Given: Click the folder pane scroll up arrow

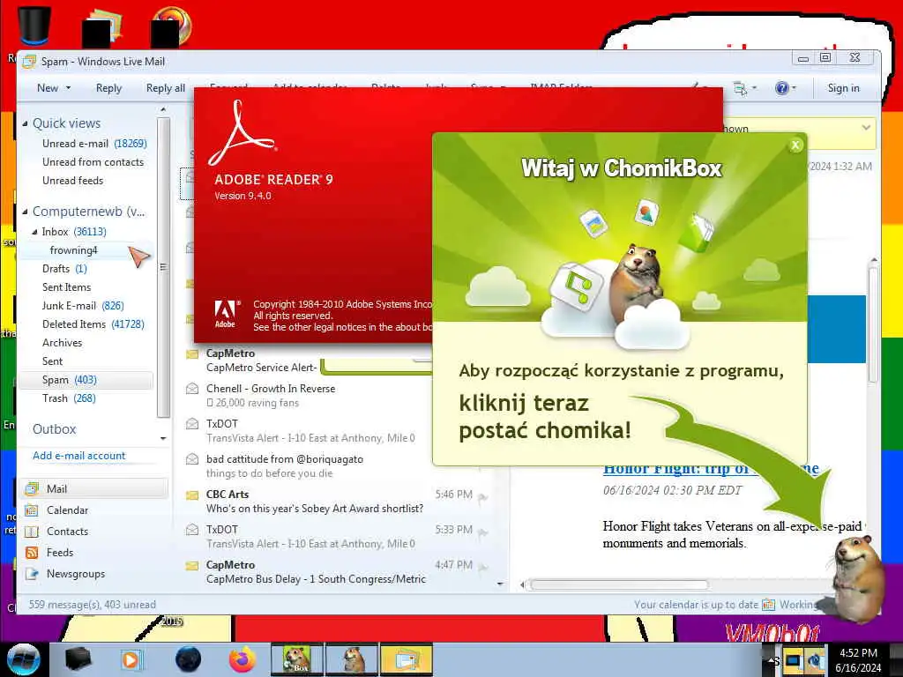Looking at the screenshot, I should 163,109.
